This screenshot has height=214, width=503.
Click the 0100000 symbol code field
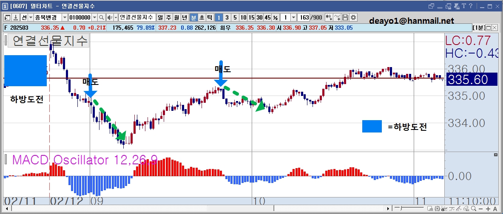80,17
